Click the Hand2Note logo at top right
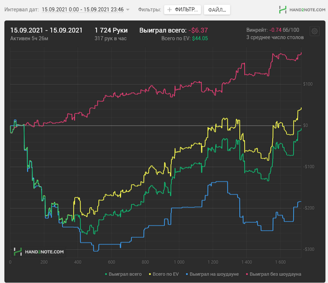This screenshot has height=283, width=328. coord(302,10)
